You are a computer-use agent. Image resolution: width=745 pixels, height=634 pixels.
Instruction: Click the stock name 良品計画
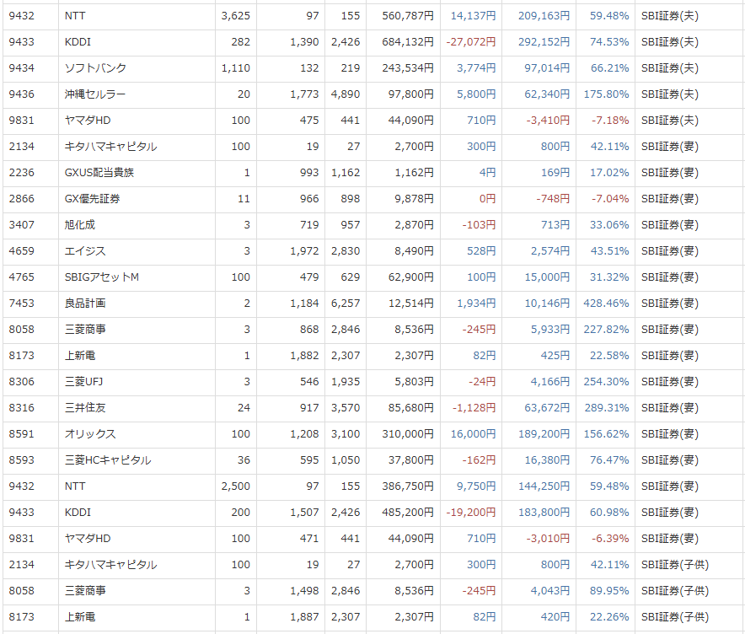(x=85, y=304)
